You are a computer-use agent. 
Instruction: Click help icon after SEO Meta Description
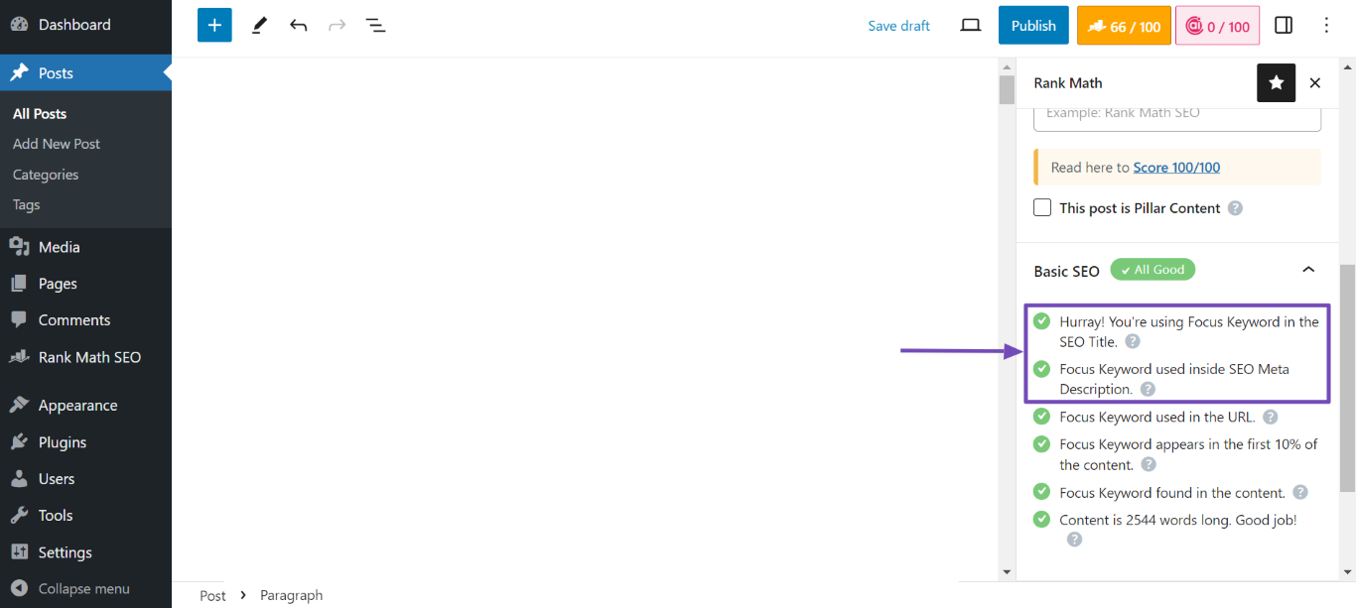1148,390
